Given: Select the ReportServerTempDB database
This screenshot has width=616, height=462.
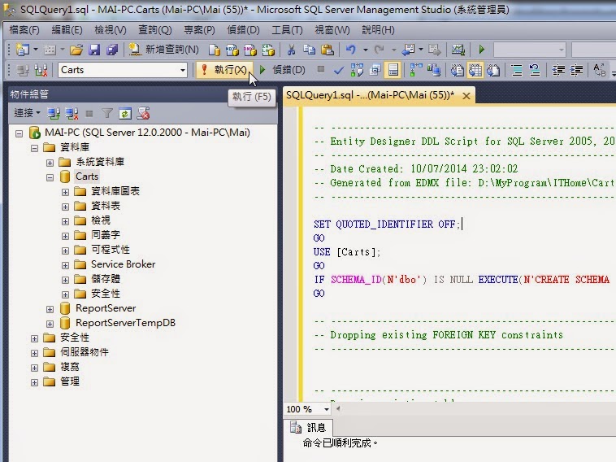Looking at the screenshot, I should pos(125,323).
